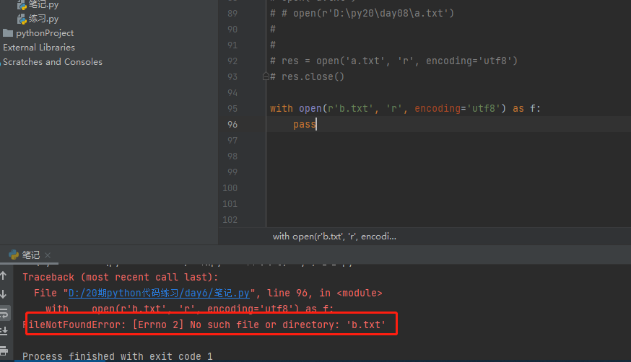Click the 'Traceback (most recent call last):' line
This screenshot has width=631, height=362.
[121, 277]
